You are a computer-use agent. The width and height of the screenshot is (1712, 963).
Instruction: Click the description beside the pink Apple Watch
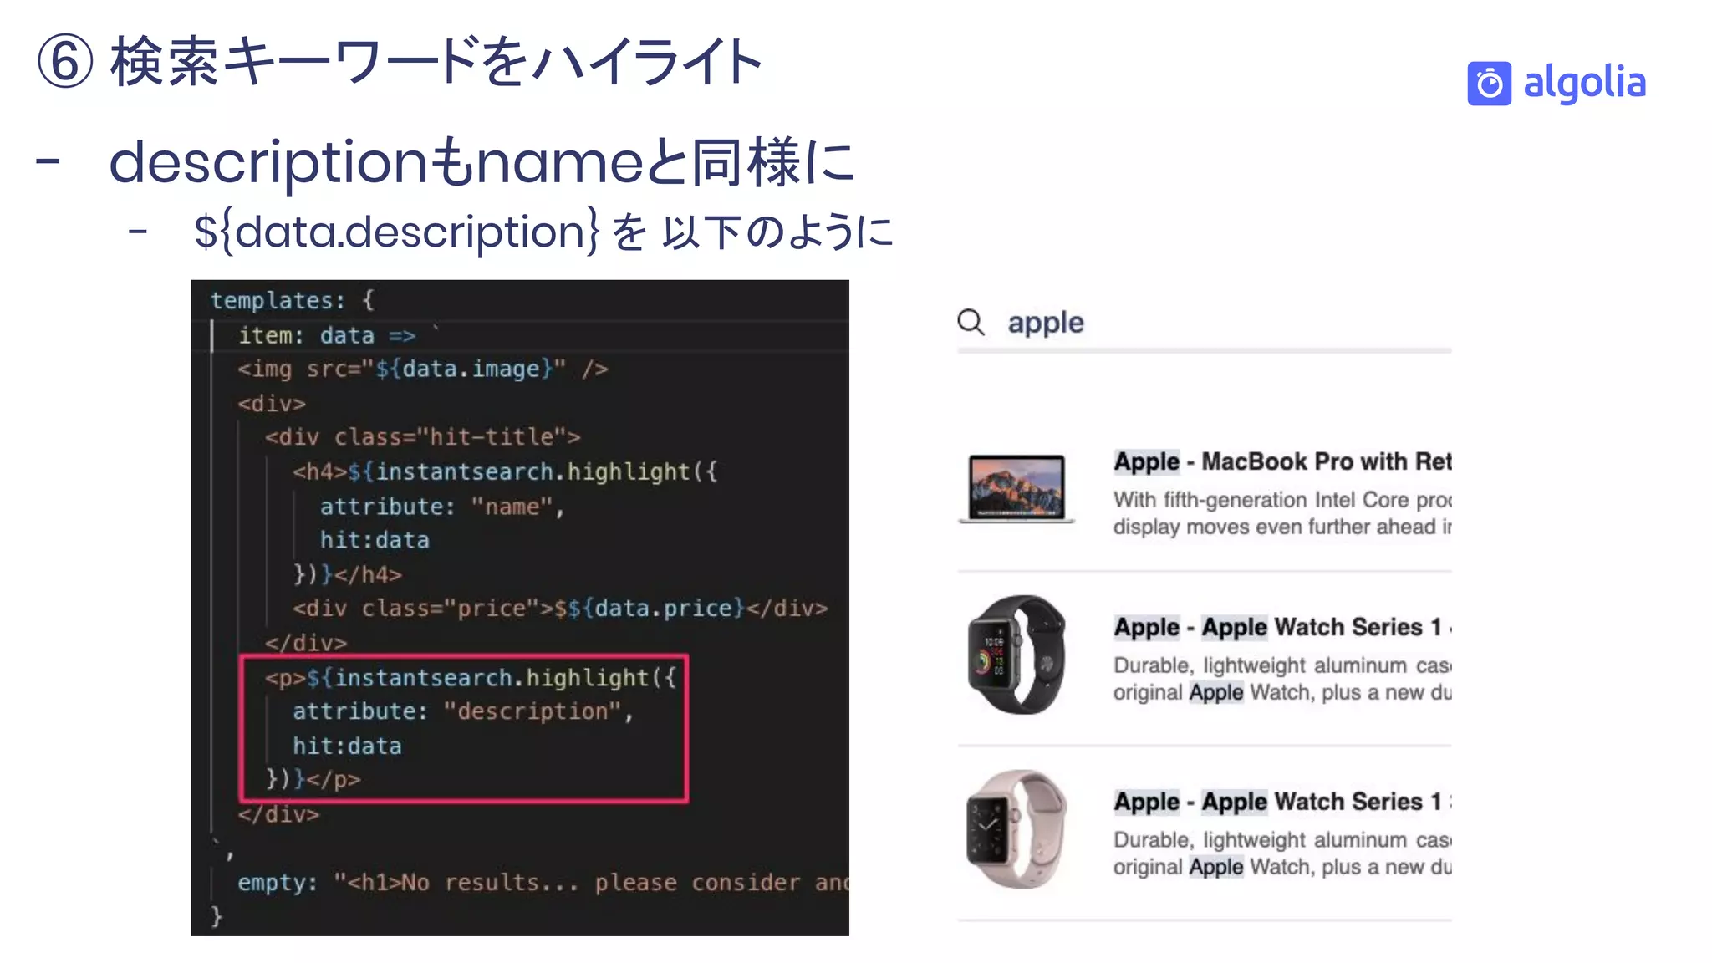click(1282, 853)
